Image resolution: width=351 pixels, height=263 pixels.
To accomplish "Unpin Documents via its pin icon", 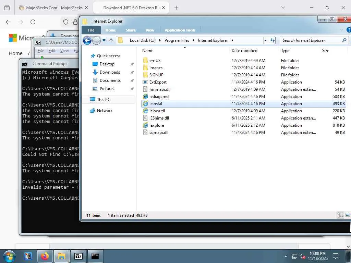I will click(132, 80).
